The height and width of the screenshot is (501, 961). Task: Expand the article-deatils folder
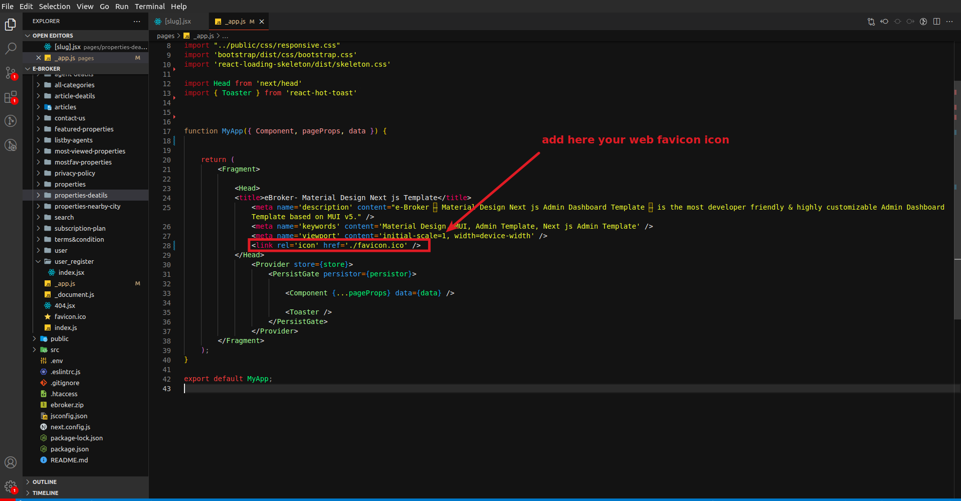coord(85,96)
